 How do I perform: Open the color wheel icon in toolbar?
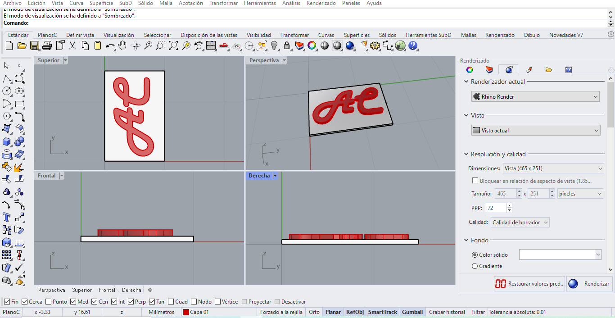[312, 45]
